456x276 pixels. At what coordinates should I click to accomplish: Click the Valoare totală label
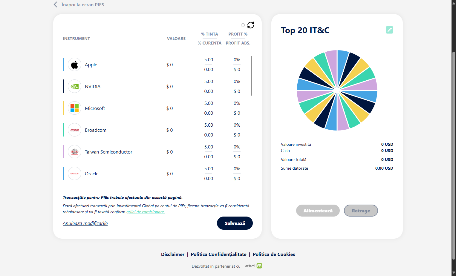coord(293,160)
